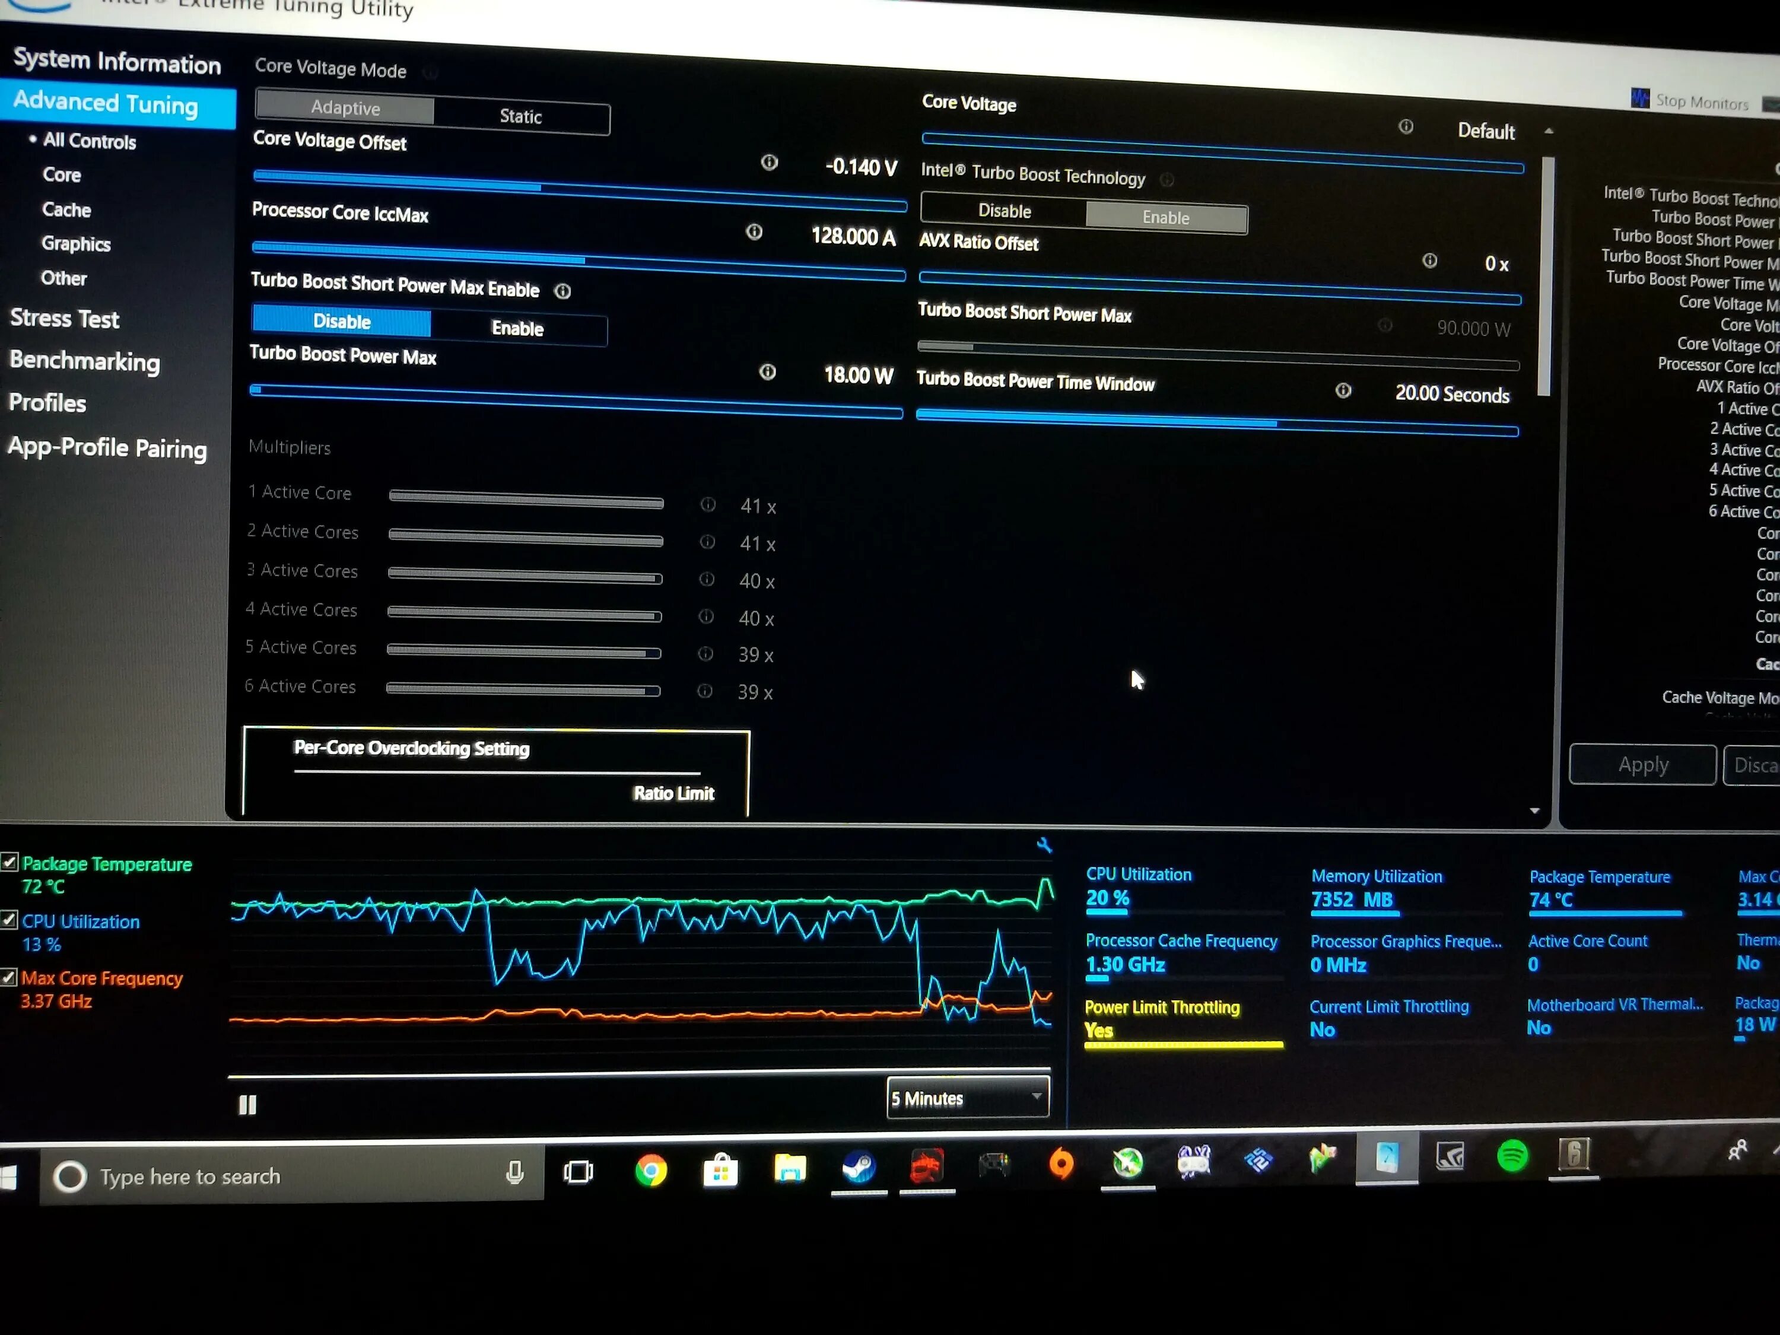The width and height of the screenshot is (1780, 1335).
Task: Click the microphone icon in the search box
Action: tap(515, 1172)
